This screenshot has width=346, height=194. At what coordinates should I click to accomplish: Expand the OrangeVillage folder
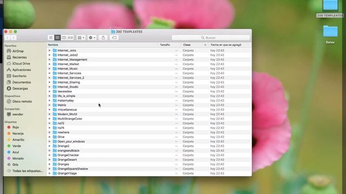49,174
